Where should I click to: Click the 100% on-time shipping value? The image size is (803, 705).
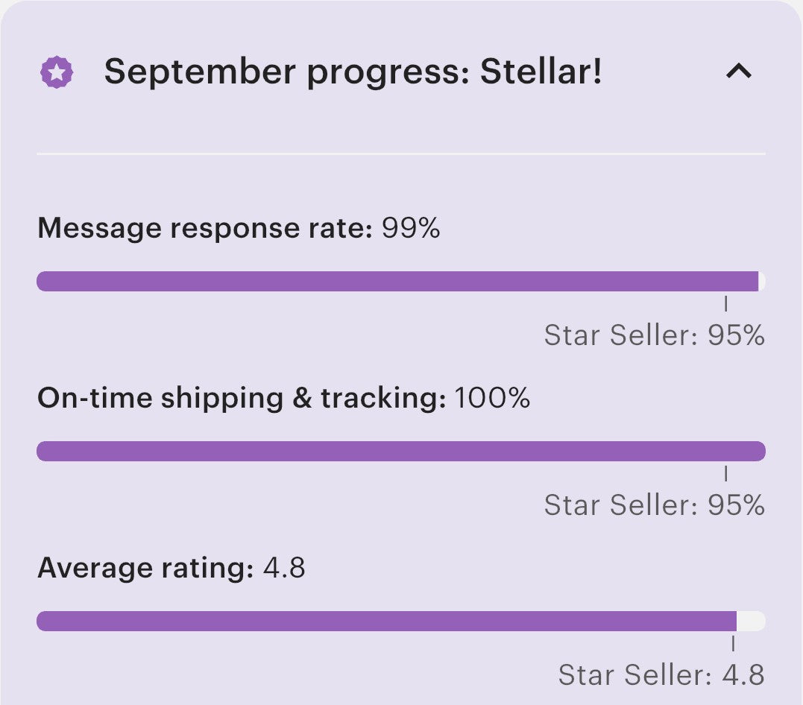tap(491, 398)
